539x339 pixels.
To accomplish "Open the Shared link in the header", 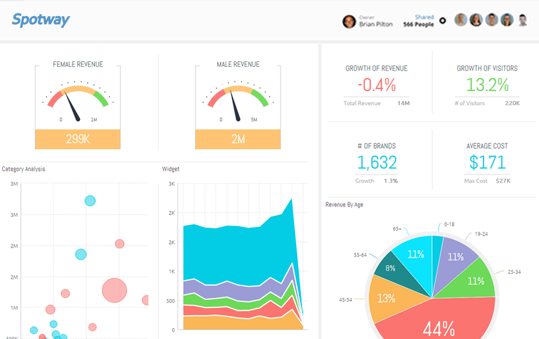I will pos(424,17).
